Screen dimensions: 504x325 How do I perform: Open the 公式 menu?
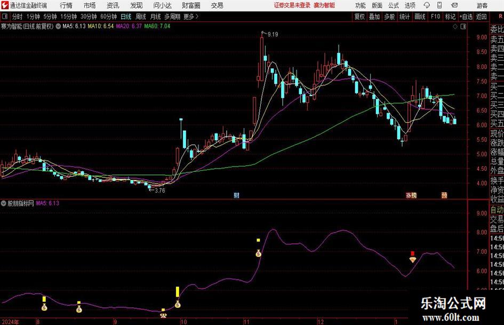(x=394, y=5)
